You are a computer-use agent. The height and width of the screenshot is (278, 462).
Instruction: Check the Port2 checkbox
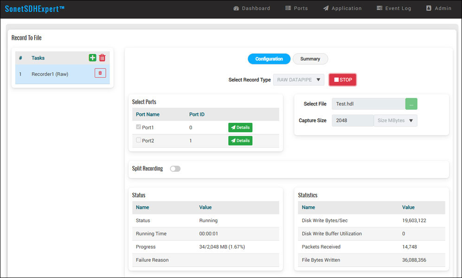pyautogui.click(x=139, y=140)
